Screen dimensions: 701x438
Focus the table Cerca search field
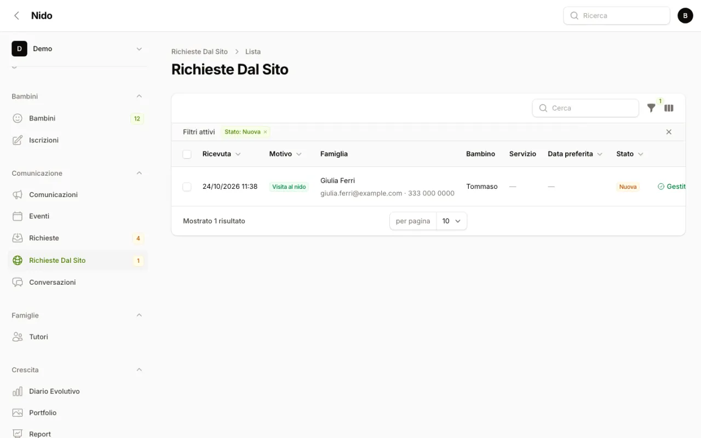[585, 108]
